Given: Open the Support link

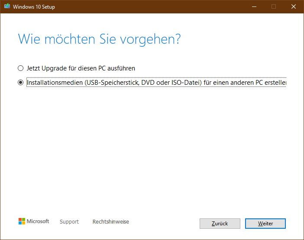Looking at the screenshot, I should pyautogui.click(x=69, y=221).
